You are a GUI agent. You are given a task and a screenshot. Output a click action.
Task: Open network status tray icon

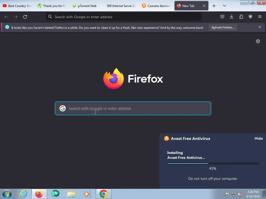coord(234,194)
